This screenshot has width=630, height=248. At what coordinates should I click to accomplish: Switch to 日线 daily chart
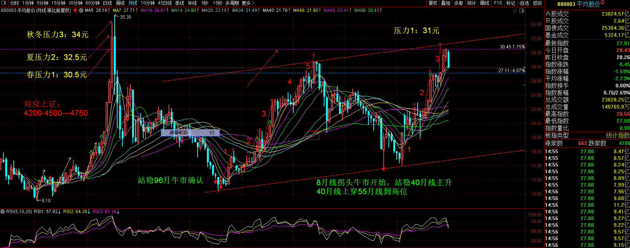(107, 3)
